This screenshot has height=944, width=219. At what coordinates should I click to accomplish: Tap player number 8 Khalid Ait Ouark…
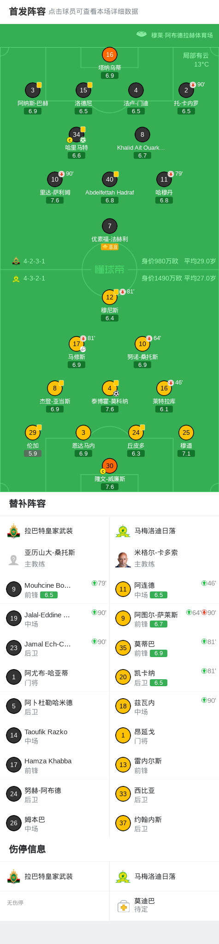142,134
